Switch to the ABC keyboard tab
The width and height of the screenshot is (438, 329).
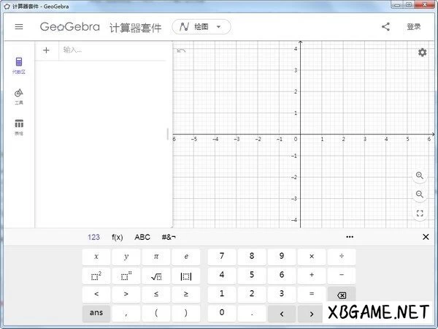pos(142,237)
